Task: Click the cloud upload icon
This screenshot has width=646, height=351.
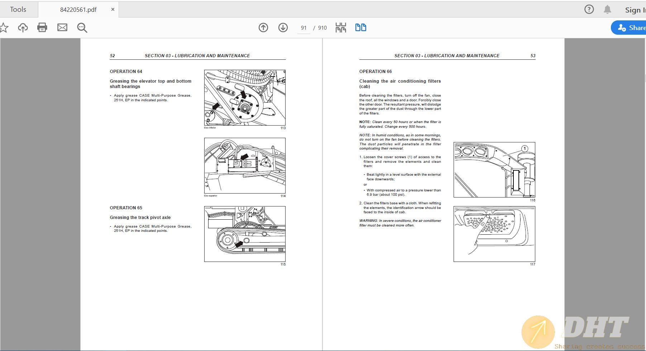Action: [x=23, y=28]
